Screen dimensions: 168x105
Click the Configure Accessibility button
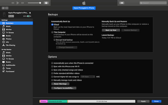tap(64, 88)
